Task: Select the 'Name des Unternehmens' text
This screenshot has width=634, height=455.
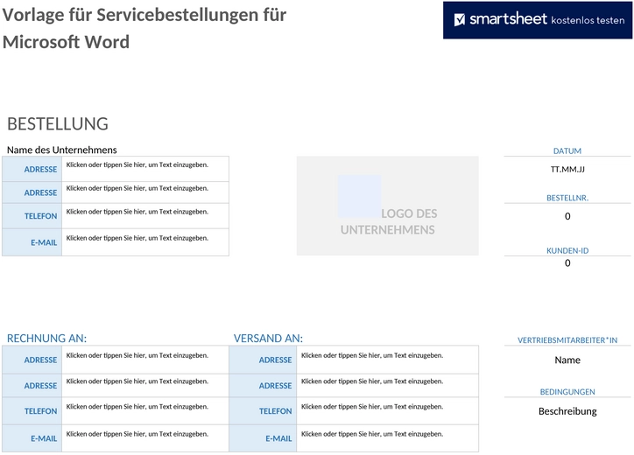Action: point(62,150)
